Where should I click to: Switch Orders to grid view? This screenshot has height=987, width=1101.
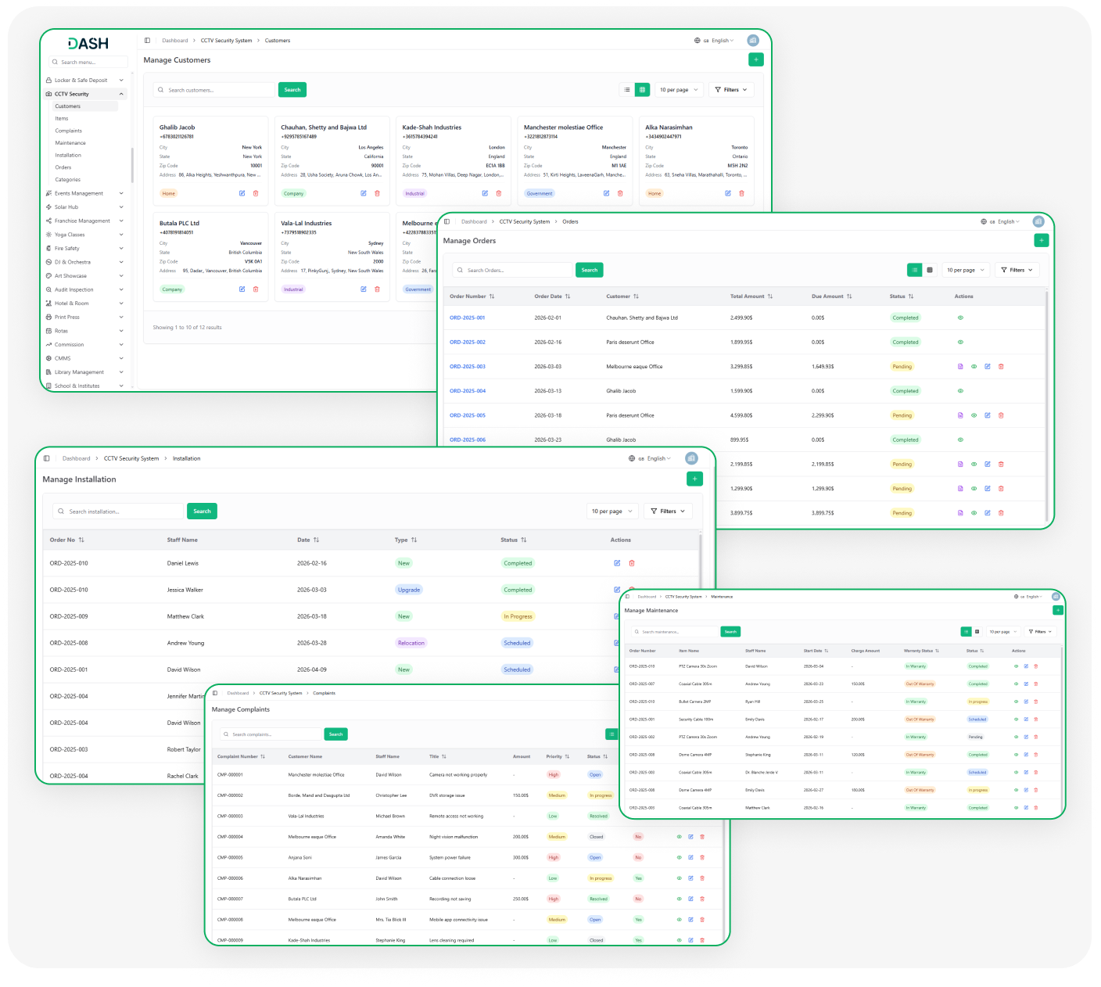pyautogui.click(x=930, y=270)
